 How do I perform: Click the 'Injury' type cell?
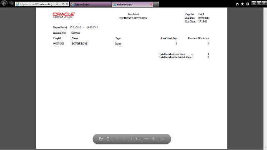[x=118, y=43]
